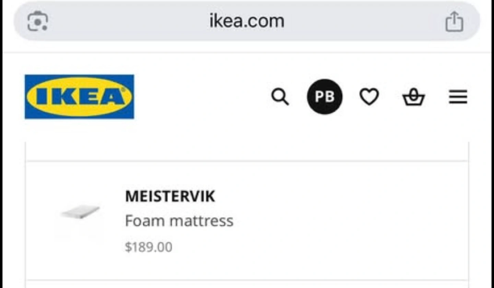Open the mattress product thumbnail image
This screenshot has height=288, width=494.
80,212
